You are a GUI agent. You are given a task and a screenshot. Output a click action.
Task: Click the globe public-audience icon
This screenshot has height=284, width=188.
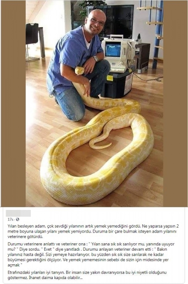18,219
